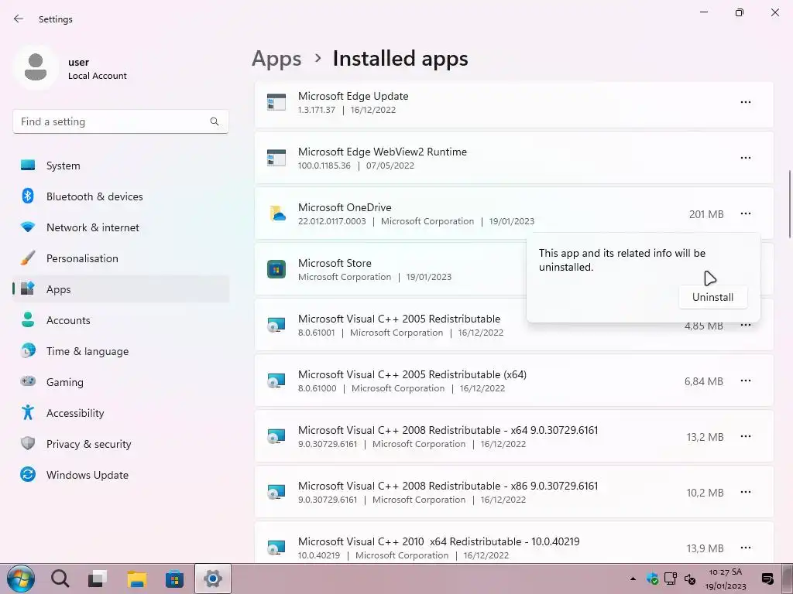Show hidden tray icons arrow
793x594 pixels.
coord(633,579)
